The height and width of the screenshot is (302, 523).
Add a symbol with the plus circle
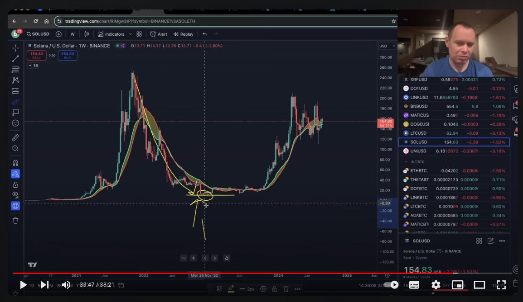59,34
